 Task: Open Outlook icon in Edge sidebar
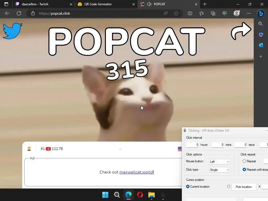(261, 45)
